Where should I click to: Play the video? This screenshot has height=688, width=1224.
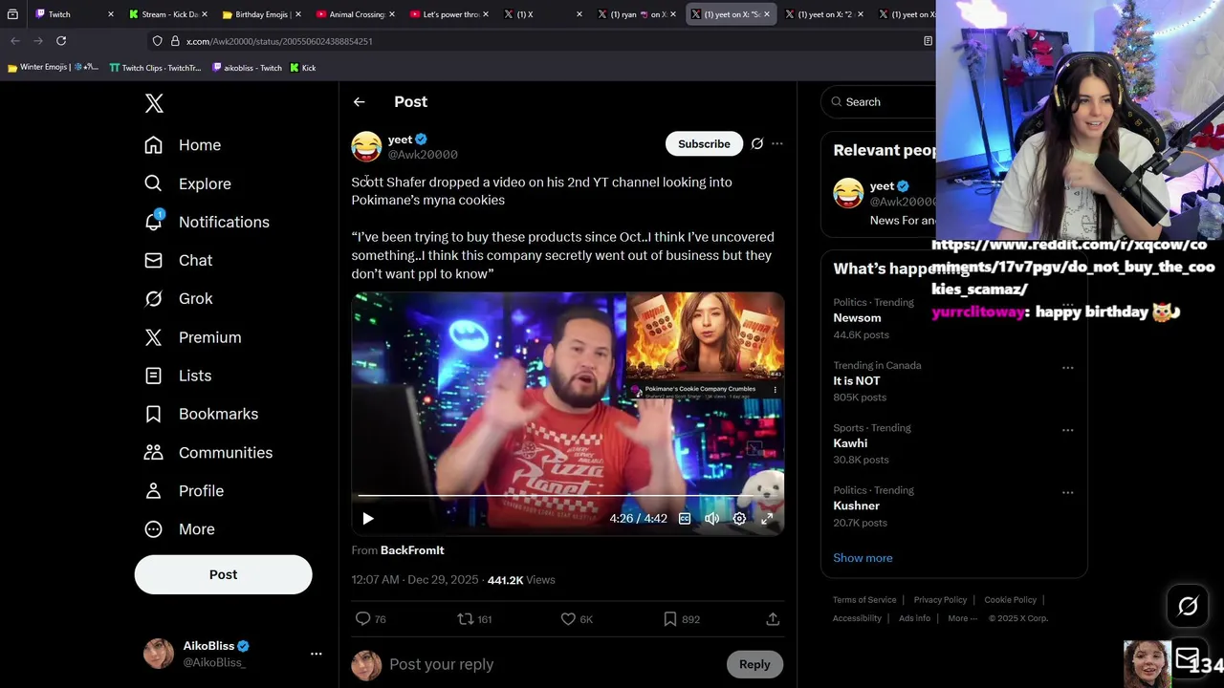pos(368,518)
